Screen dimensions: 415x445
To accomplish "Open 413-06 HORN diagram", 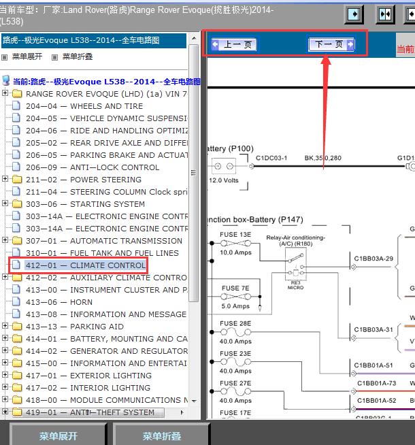I will pos(59,302).
